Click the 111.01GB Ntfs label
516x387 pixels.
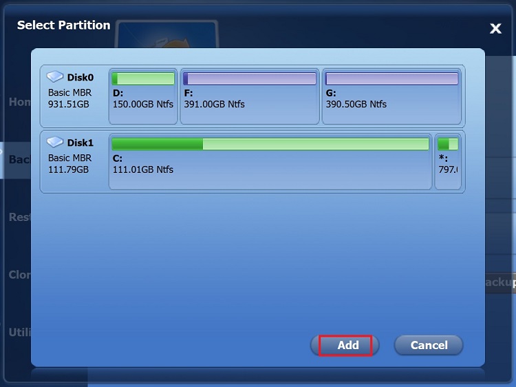click(143, 169)
